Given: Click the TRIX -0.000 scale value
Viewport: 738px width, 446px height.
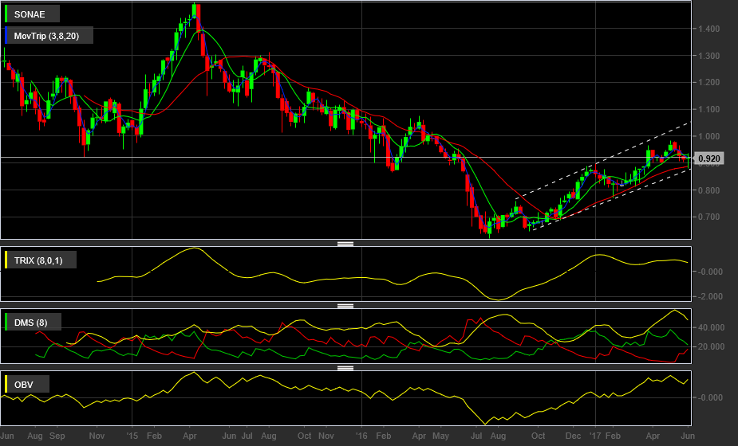Looking at the screenshot, I should [x=708, y=272].
